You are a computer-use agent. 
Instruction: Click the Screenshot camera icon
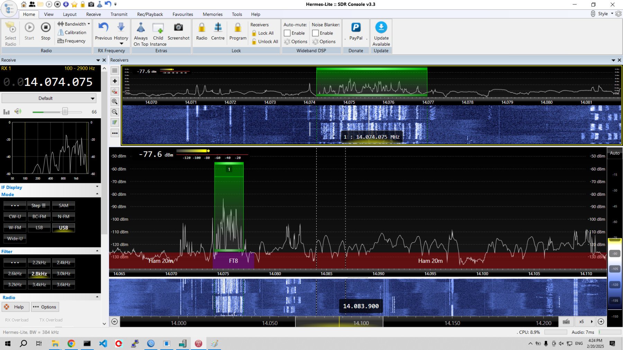pos(178,28)
